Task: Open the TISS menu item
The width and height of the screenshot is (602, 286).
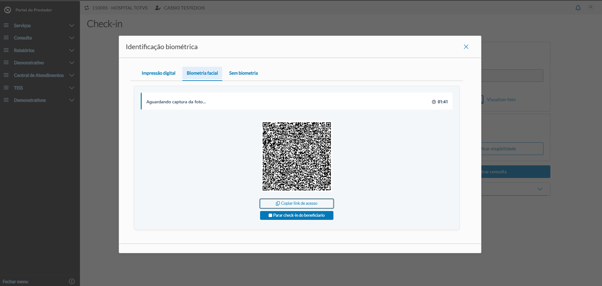Action: (40, 88)
